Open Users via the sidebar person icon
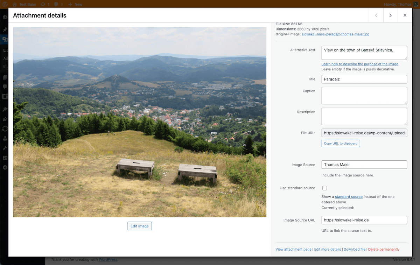The height and width of the screenshot is (265, 420). [x=5, y=138]
